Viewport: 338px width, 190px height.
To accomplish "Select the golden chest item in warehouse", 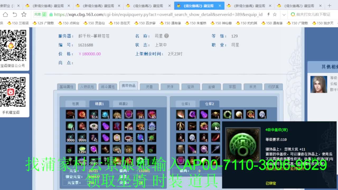I will click(215, 114).
